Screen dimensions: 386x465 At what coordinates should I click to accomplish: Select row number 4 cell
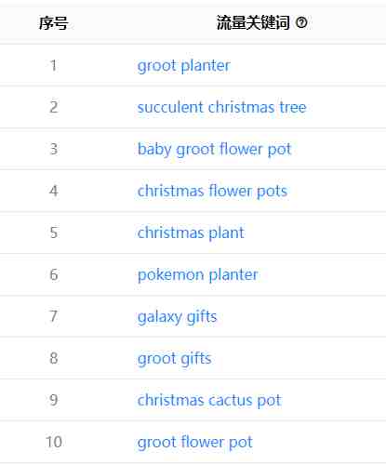(54, 191)
